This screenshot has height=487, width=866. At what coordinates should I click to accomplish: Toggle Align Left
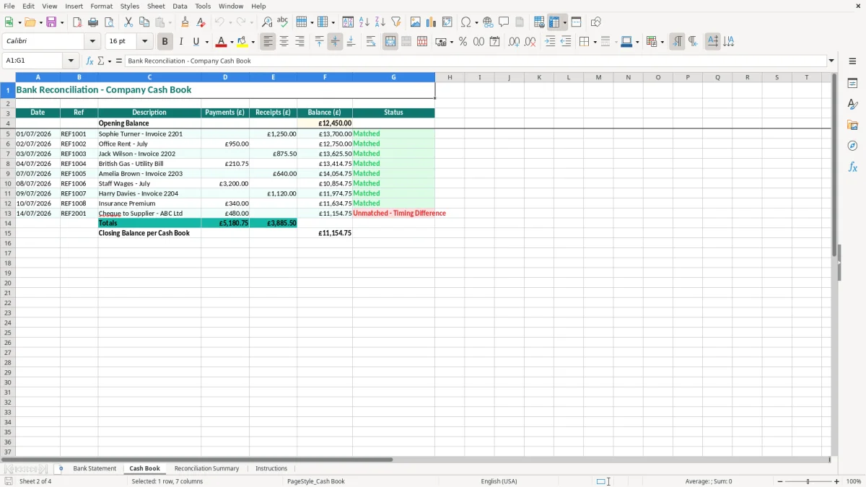[268, 42]
